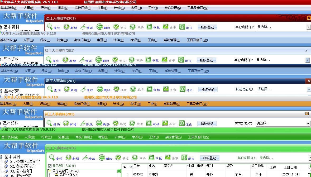Choose 查询 icon in orange-themed window
This screenshot has width=311, height=177.
tap(49, 123)
